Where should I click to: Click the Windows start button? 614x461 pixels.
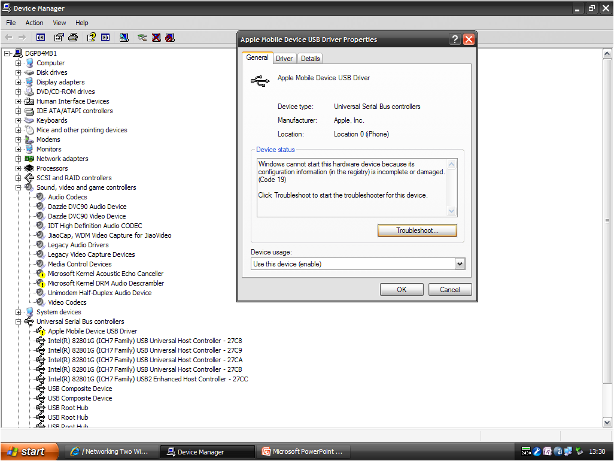[x=29, y=451]
